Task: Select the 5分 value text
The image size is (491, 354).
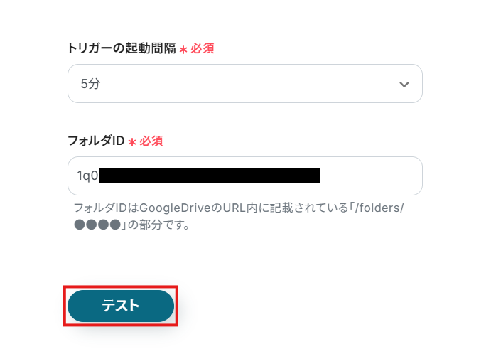Action: 90,84
